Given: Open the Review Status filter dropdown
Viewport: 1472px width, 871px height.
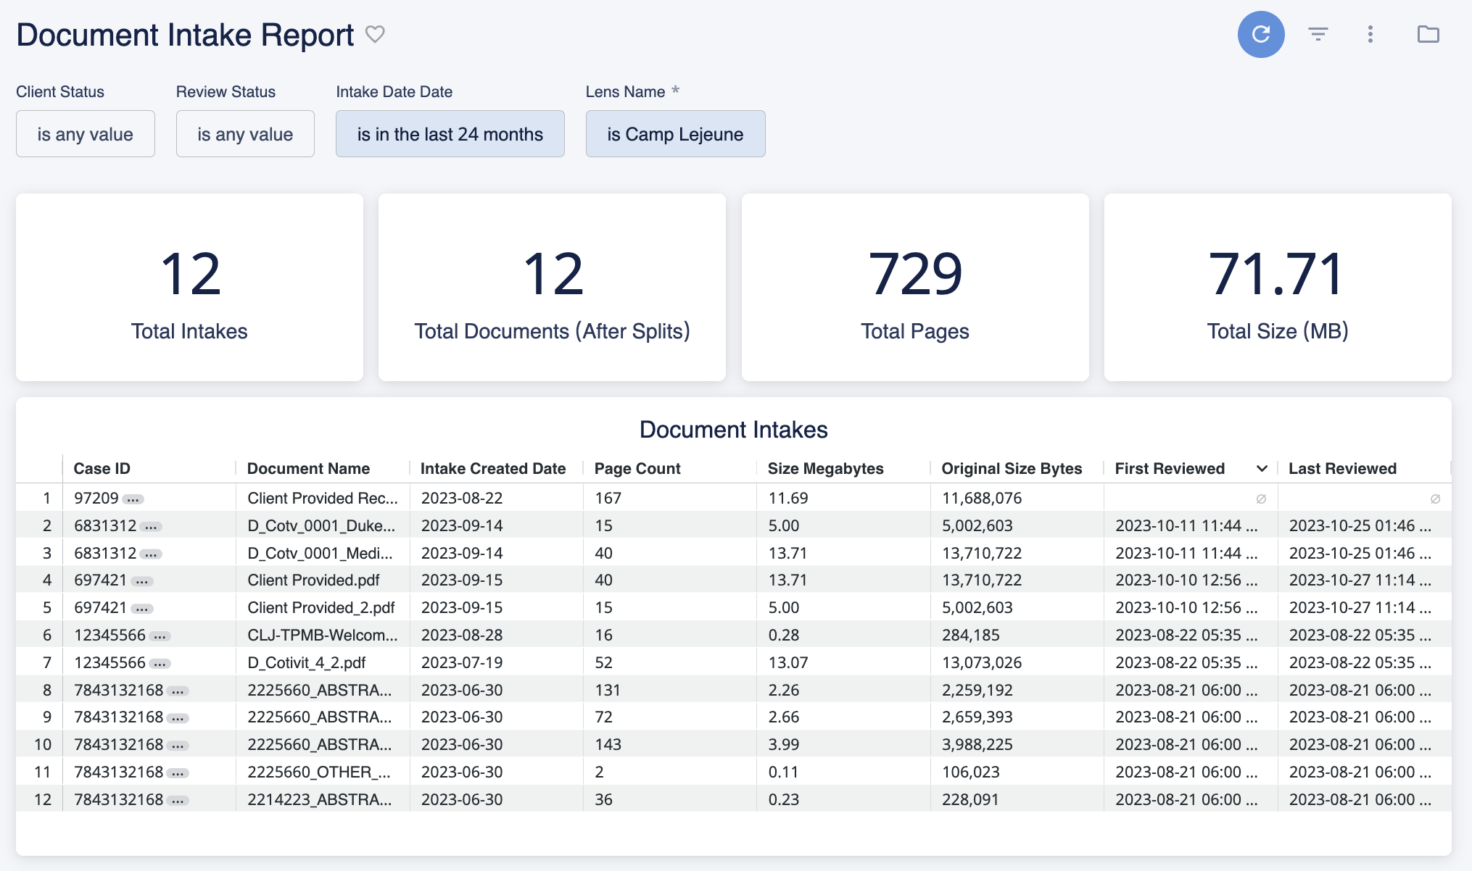Looking at the screenshot, I should click(x=244, y=133).
